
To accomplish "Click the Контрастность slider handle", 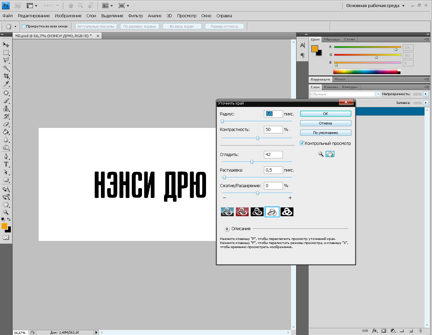I will (258, 138).
